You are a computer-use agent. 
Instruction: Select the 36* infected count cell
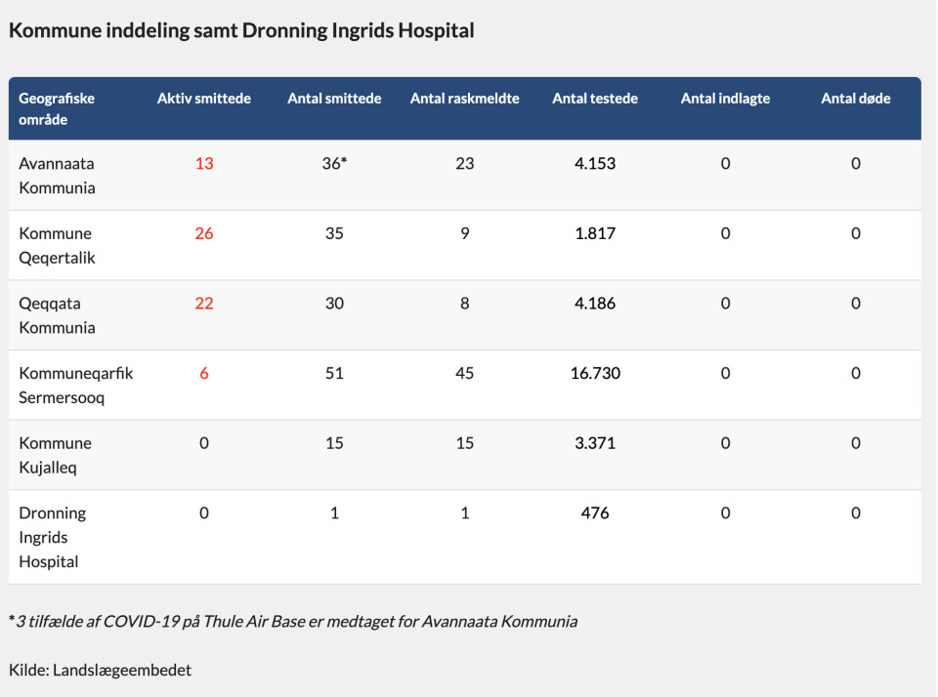pyautogui.click(x=335, y=164)
